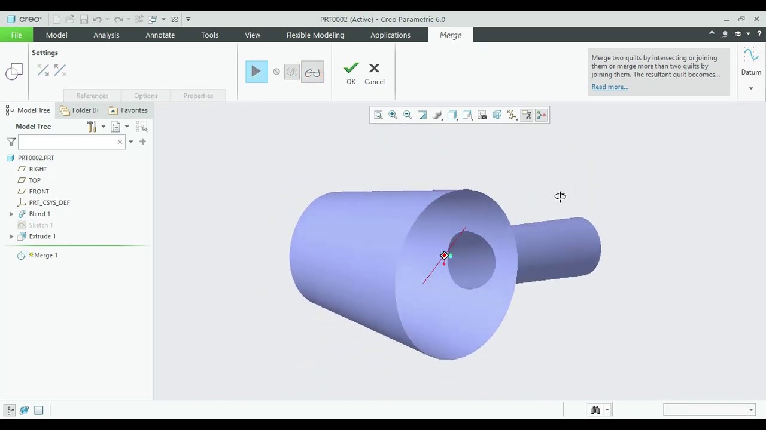Open the quick access toolbar customize arrow
This screenshot has height=430, width=766.
pyautogui.click(x=188, y=19)
